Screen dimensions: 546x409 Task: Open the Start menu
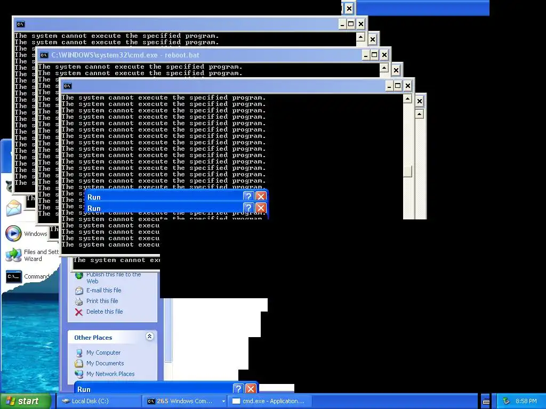click(x=26, y=401)
